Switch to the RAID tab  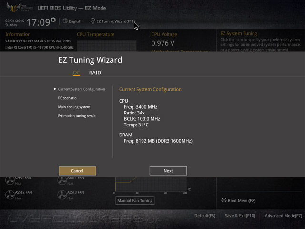(x=95, y=73)
